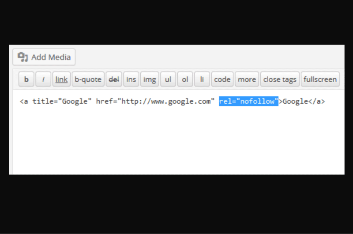Insert ordered list with ol button
353x234 pixels.
(x=185, y=79)
